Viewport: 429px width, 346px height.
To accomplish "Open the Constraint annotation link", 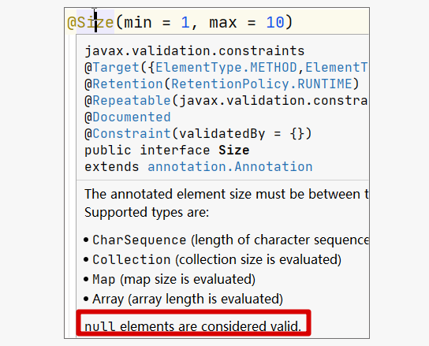I will [132, 134].
